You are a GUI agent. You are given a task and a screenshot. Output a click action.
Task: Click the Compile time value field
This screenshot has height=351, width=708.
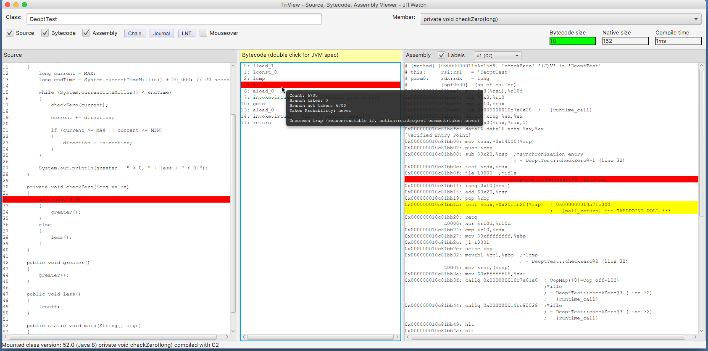click(x=679, y=41)
